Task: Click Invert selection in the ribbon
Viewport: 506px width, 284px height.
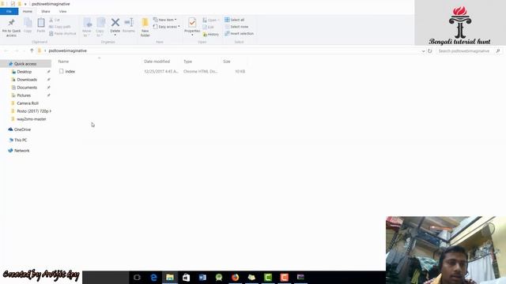Action: (x=239, y=33)
